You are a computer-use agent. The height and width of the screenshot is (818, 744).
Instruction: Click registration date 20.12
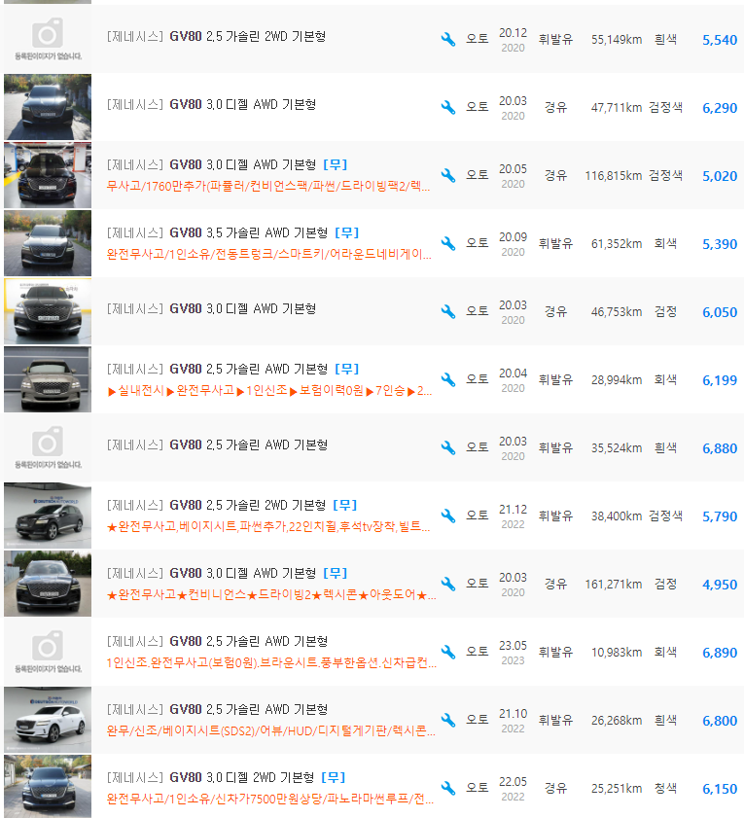513,32
